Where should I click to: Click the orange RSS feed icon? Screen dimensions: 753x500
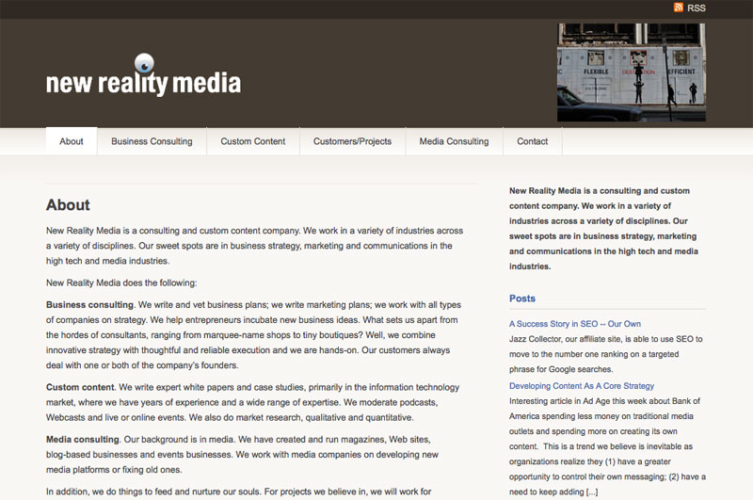pos(678,8)
